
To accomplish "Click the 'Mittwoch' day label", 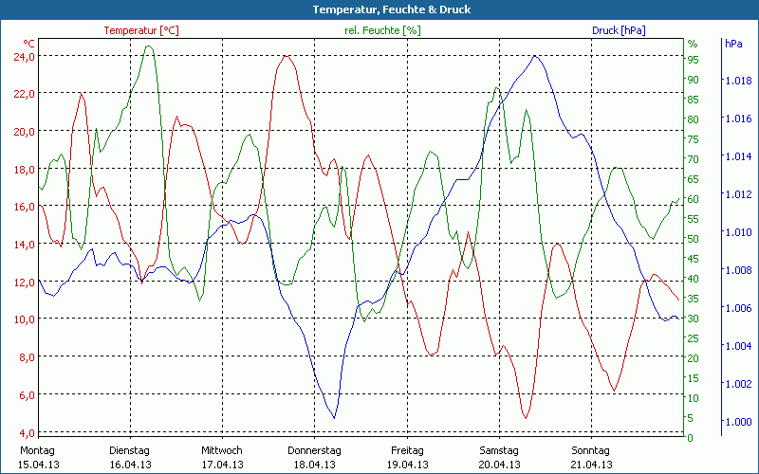I will click(x=222, y=450).
